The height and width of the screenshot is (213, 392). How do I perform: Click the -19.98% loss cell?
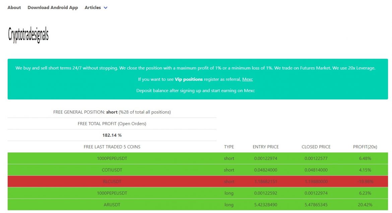[x=365, y=182]
